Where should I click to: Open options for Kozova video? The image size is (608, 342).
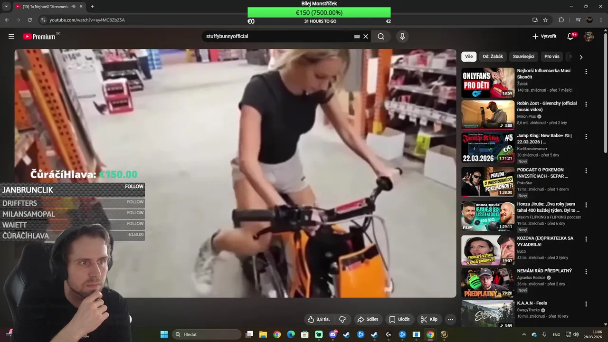coord(586,239)
